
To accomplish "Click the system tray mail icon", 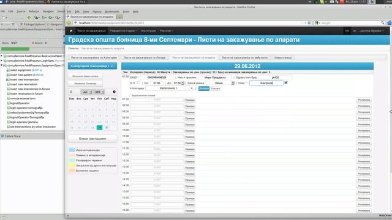I will click(x=332, y=2).
